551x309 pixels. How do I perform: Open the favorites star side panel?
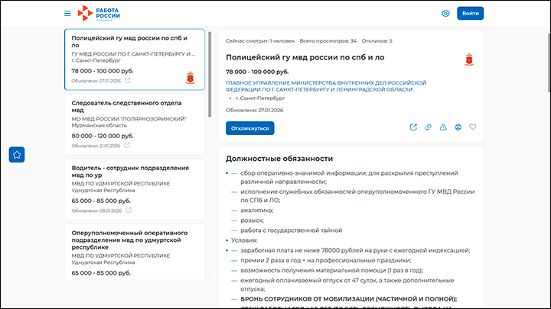18,154
